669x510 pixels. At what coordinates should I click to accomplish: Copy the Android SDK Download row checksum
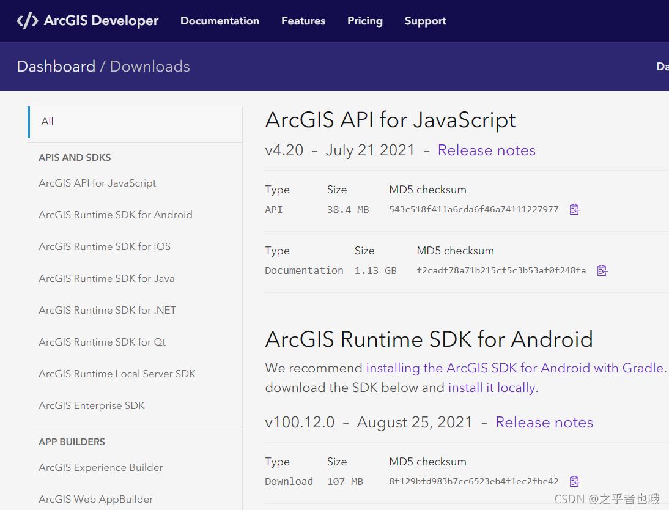575,481
